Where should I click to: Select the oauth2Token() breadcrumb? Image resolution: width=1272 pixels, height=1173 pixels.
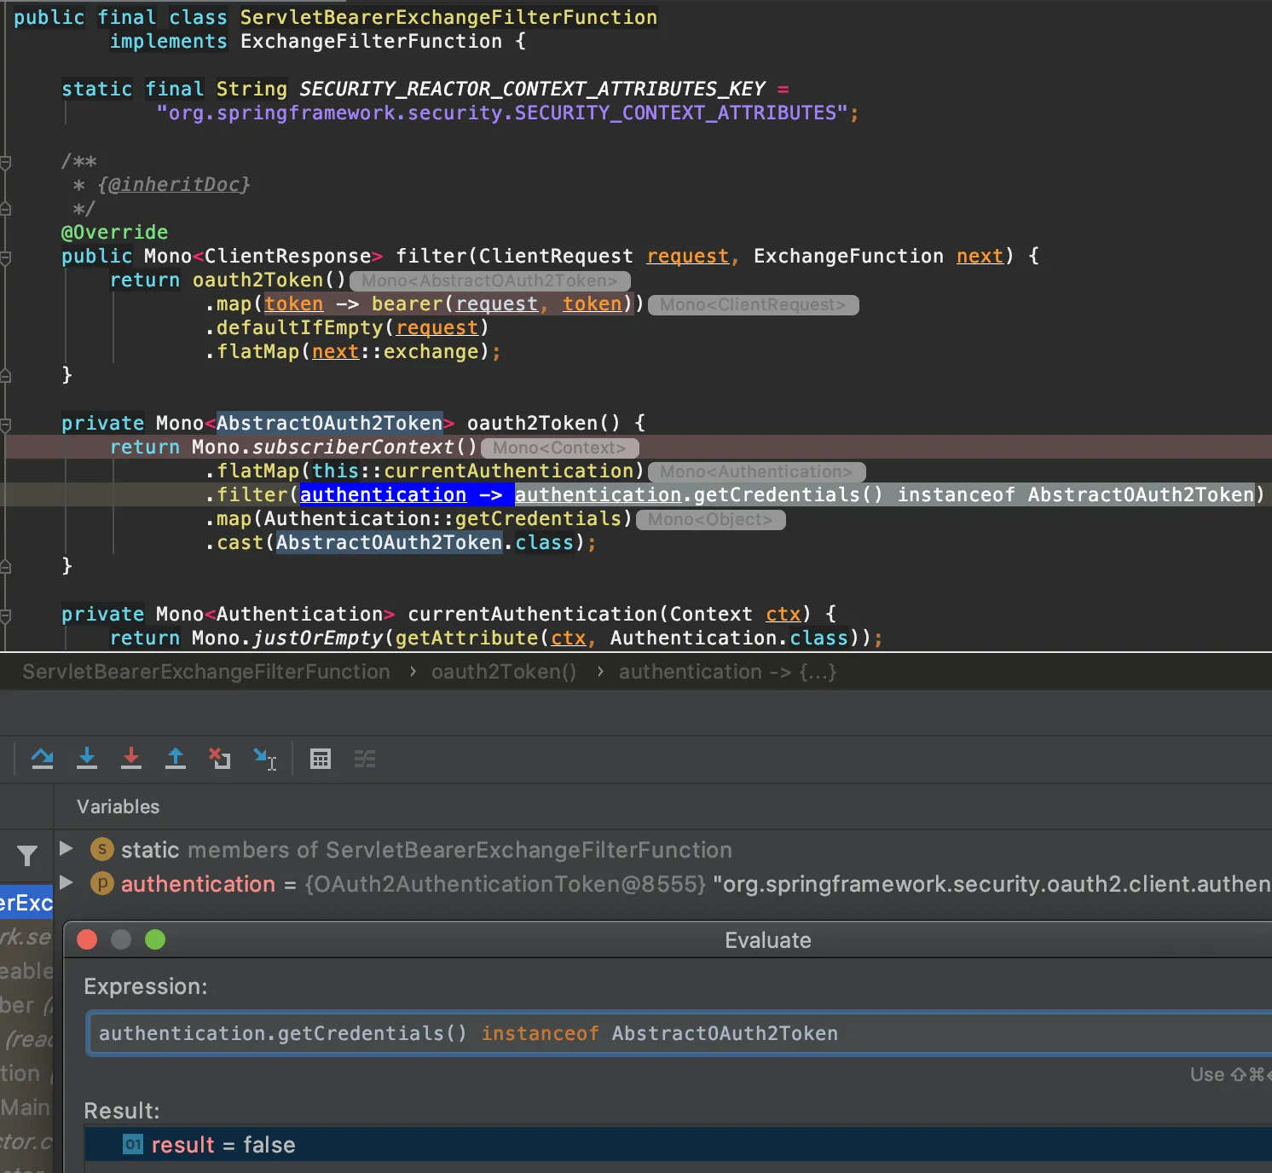coord(503,672)
